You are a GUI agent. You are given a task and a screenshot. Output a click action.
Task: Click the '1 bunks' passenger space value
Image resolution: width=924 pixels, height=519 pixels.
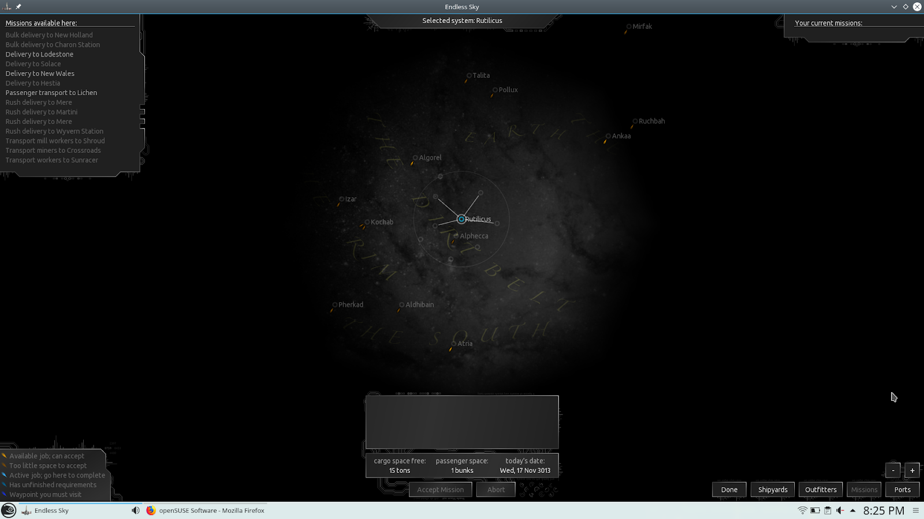point(462,471)
